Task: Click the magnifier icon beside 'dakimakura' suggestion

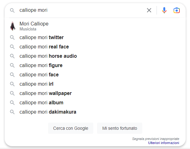Action: pyautogui.click(x=12, y=112)
